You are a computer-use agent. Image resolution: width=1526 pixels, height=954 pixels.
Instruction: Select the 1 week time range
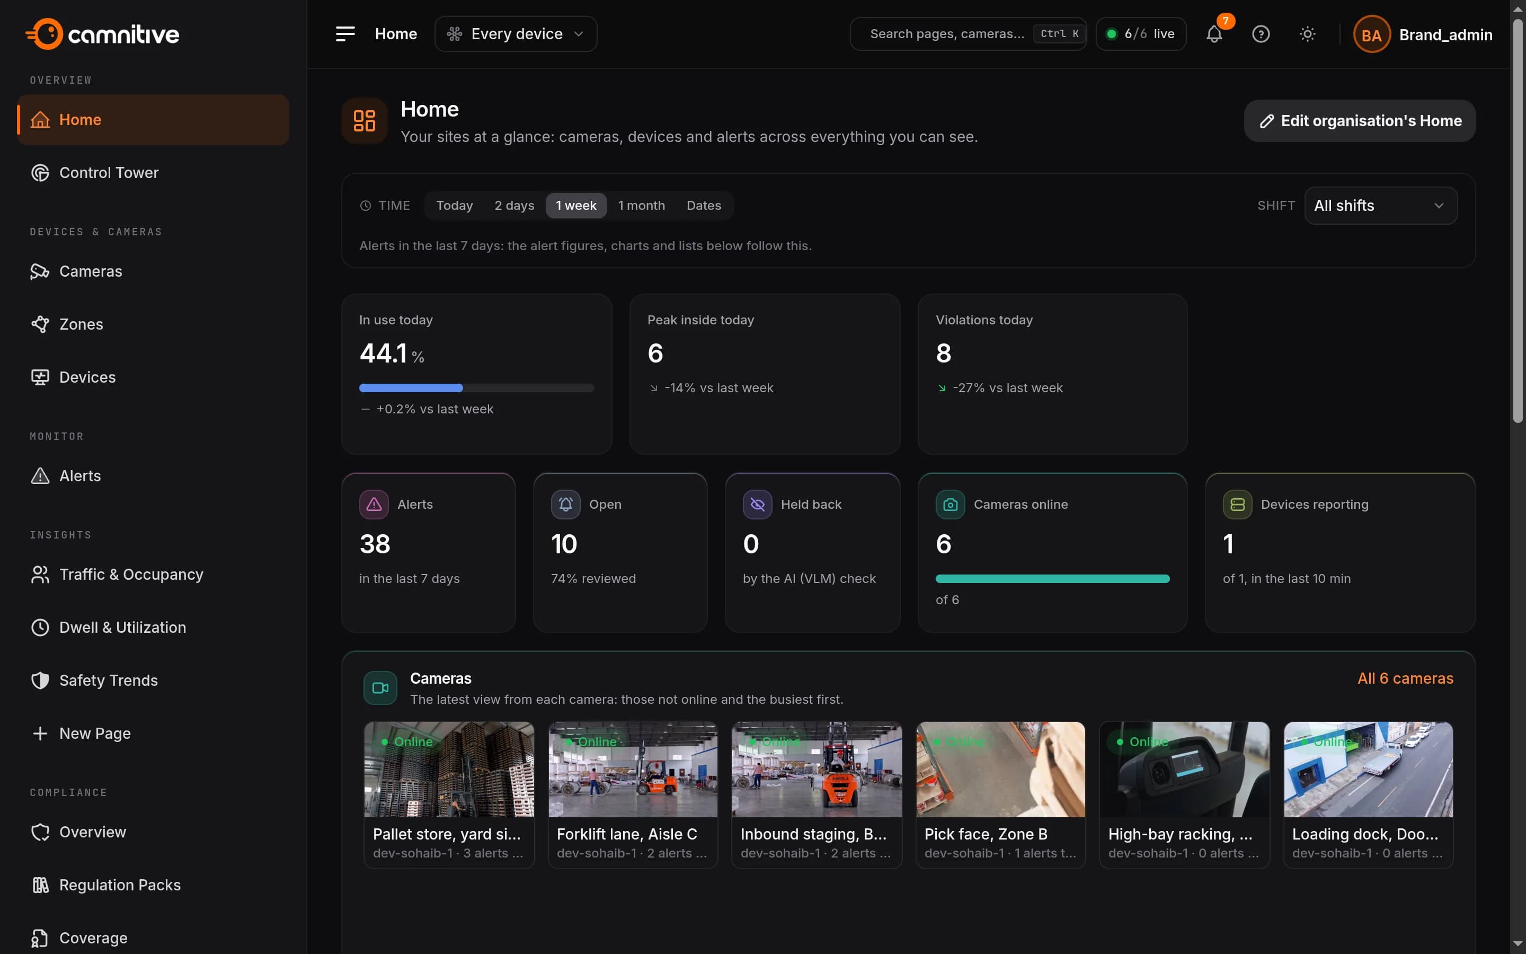click(x=576, y=206)
